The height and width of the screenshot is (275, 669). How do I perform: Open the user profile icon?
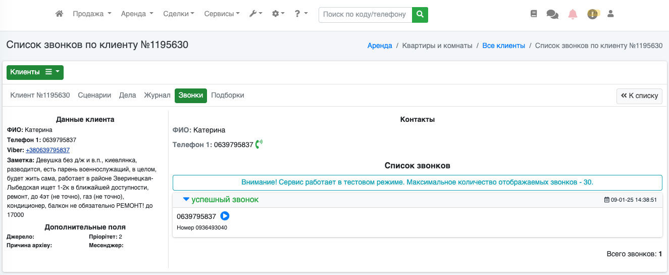610,14
